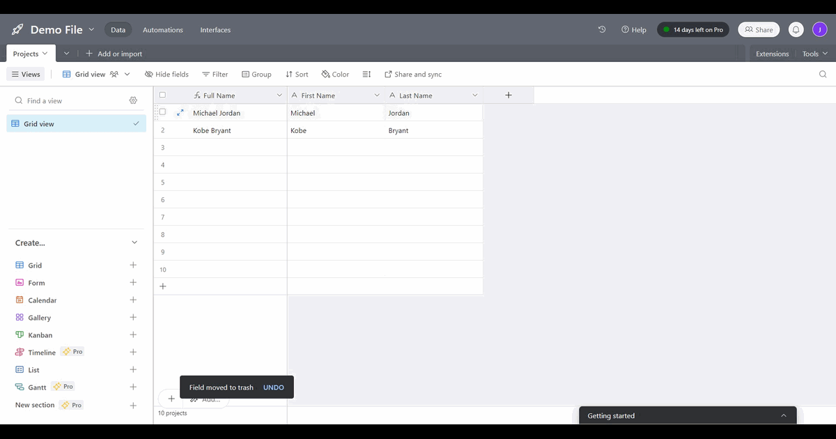The height and width of the screenshot is (439, 836).
Task: Select First Name cell Kobe
Action: click(x=336, y=130)
